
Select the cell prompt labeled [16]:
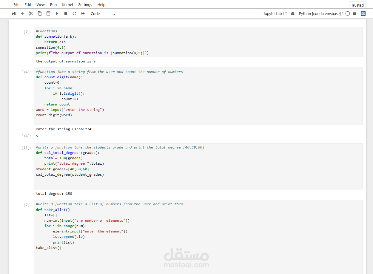(26, 147)
